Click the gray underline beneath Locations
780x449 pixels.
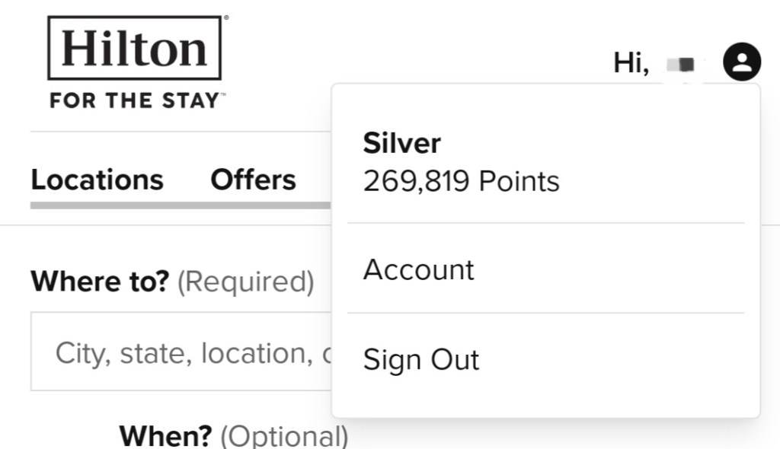pyautogui.click(x=180, y=205)
